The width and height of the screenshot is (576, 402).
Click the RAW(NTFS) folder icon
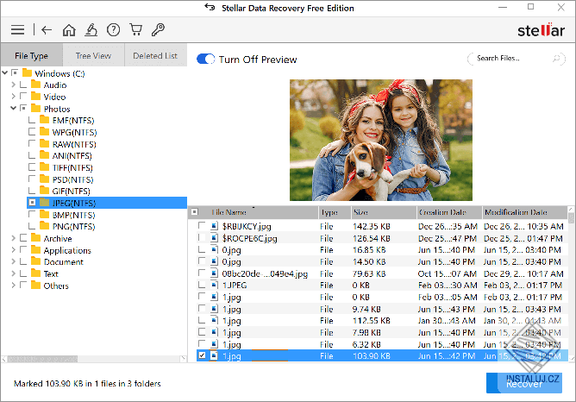pyautogui.click(x=45, y=144)
